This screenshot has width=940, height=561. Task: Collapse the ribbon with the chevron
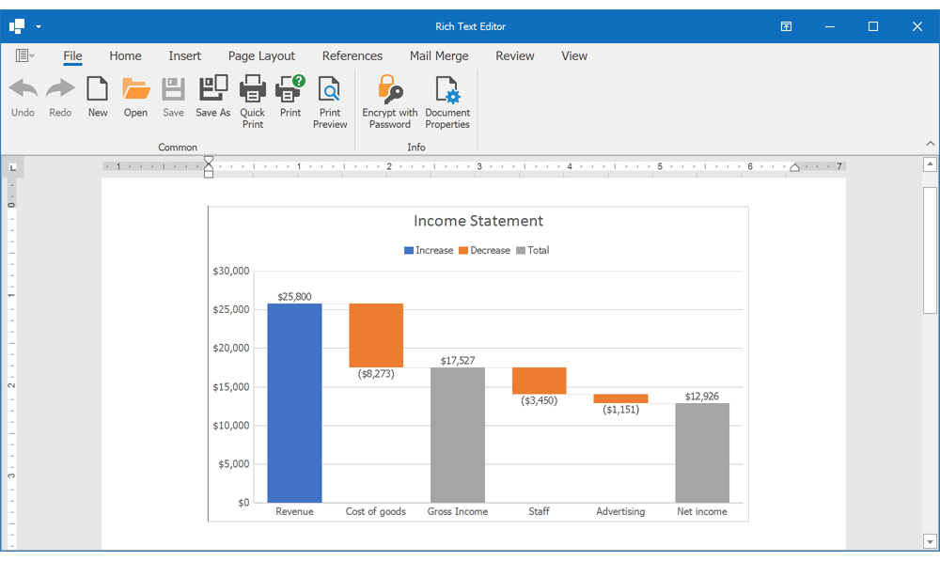click(929, 143)
